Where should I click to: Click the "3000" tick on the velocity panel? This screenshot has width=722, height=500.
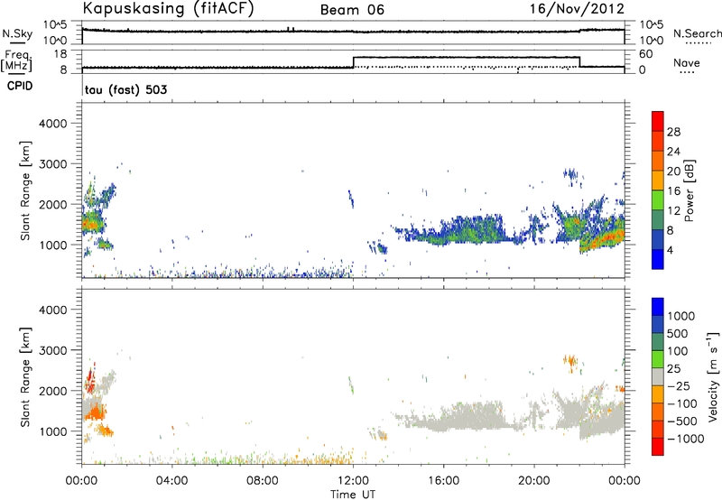click(53, 350)
